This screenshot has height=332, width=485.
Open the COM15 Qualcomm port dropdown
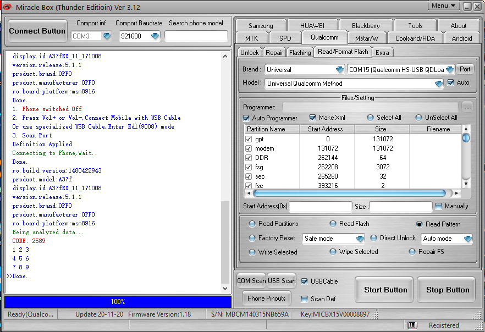coord(450,70)
